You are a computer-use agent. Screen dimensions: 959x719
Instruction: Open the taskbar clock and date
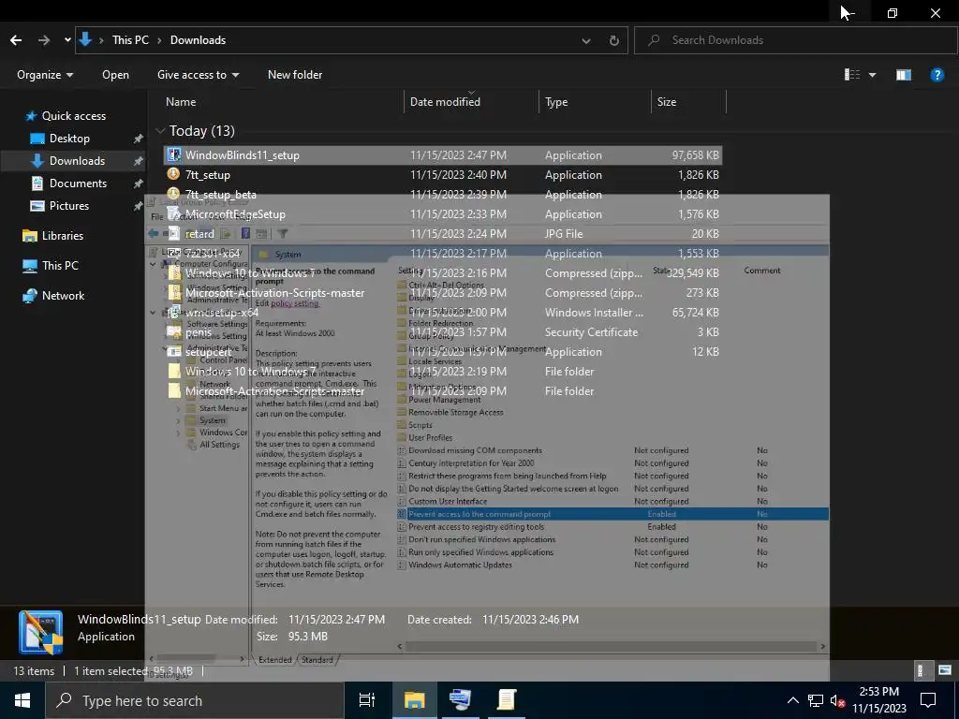pos(878,700)
